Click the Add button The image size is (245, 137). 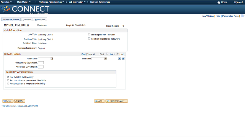(x=100, y=101)
